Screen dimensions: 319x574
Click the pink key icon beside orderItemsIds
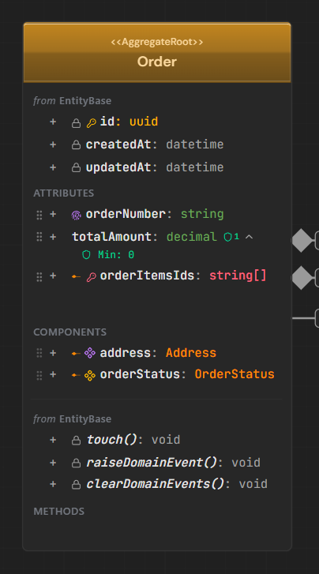click(91, 277)
